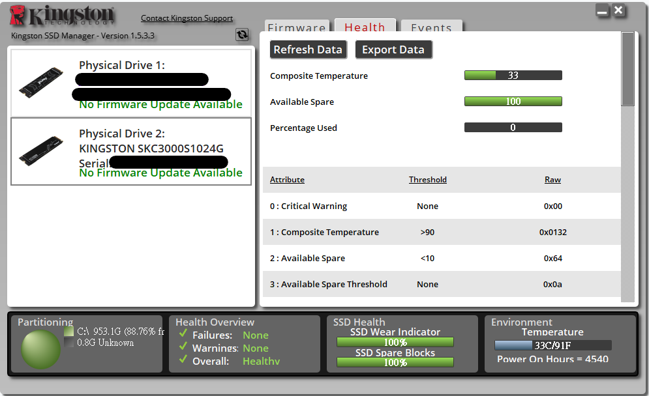Screen dimensions: 649x396
Task: Click the refresh drive list icon
Action: tap(242, 35)
